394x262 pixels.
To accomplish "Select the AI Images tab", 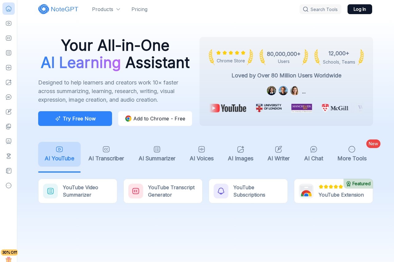I will (240, 154).
